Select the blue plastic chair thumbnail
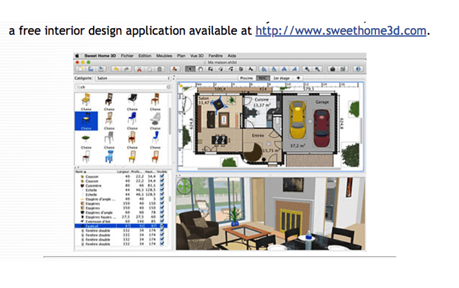 pos(132,118)
